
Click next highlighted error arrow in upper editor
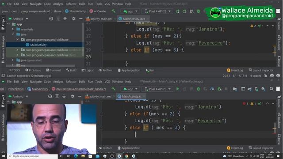(273, 26)
